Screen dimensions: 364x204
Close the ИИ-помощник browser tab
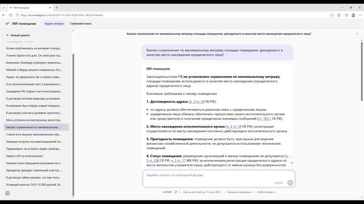(x=50, y=7)
